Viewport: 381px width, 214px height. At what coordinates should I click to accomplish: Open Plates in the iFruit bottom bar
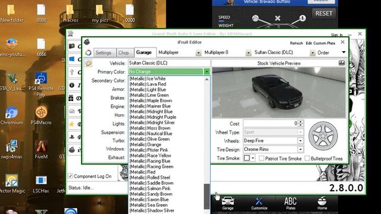tap(291, 203)
